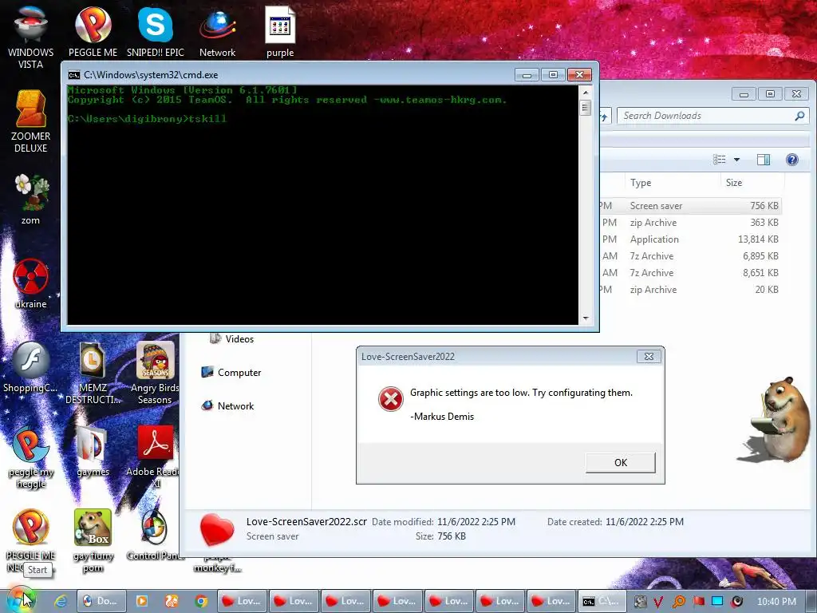Click the red V tray icon
The image size is (817, 613).
click(x=658, y=602)
